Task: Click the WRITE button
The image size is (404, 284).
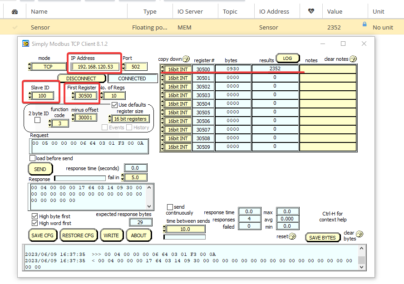Action: [x=111, y=235]
